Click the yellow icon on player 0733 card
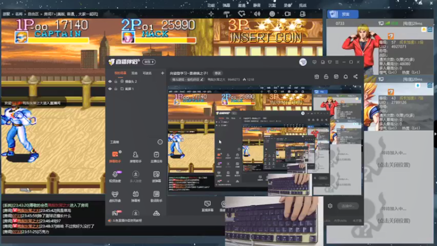Screen dimensions: 437x246 pyautogui.click(x=424, y=30)
